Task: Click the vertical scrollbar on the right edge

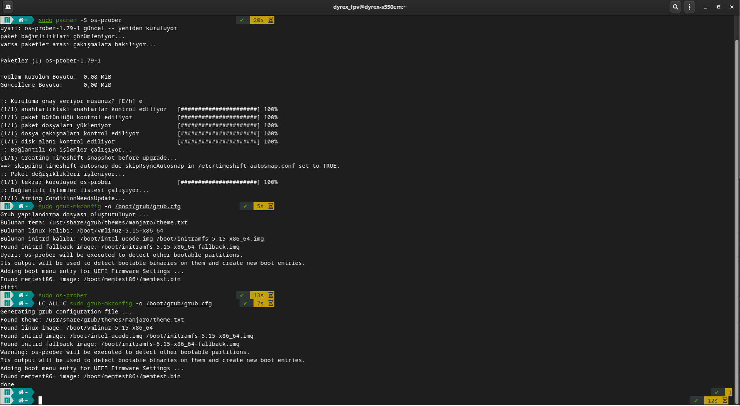Action: coord(737,216)
